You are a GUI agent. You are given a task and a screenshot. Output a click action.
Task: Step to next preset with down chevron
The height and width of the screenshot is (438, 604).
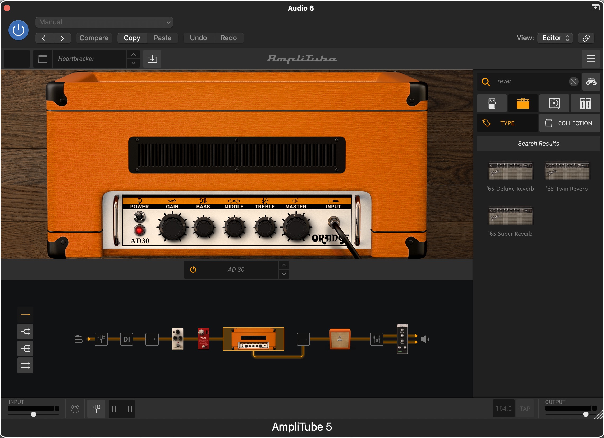(x=134, y=63)
